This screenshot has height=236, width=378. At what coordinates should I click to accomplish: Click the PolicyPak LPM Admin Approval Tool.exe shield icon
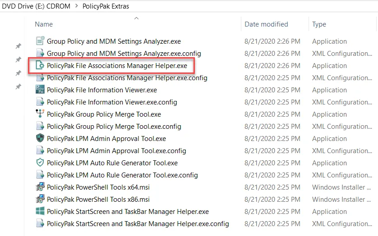pos(40,138)
